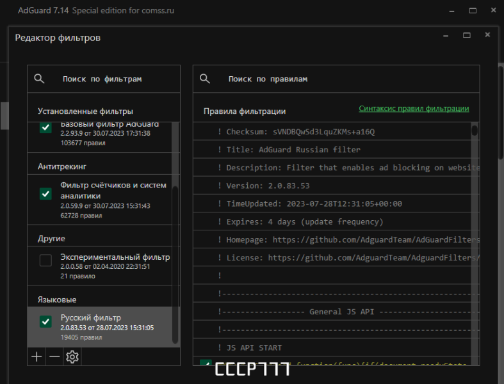Click the rules search magnifier icon

(205, 79)
